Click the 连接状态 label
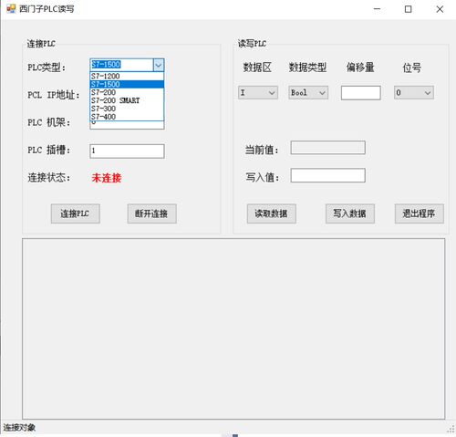 (49, 177)
